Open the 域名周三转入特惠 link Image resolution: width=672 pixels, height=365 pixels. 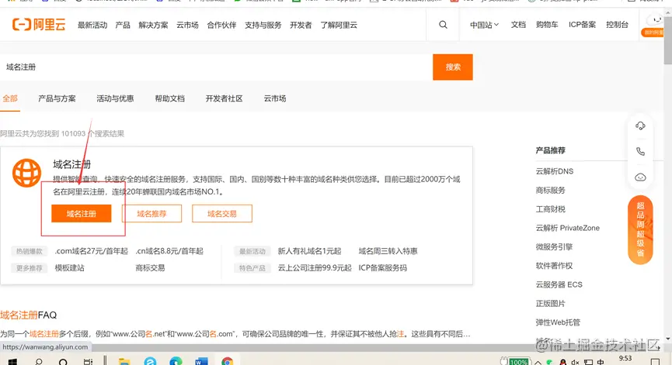pos(388,251)
